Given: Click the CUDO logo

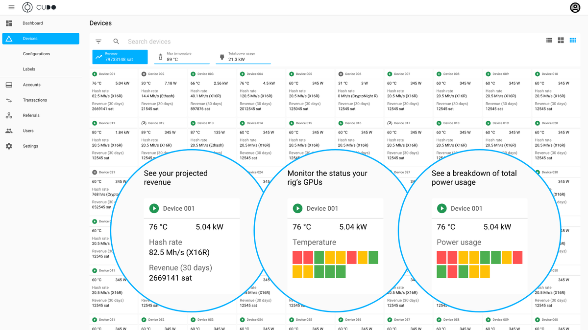Looking at the screenshot, I should click(40, 7).
